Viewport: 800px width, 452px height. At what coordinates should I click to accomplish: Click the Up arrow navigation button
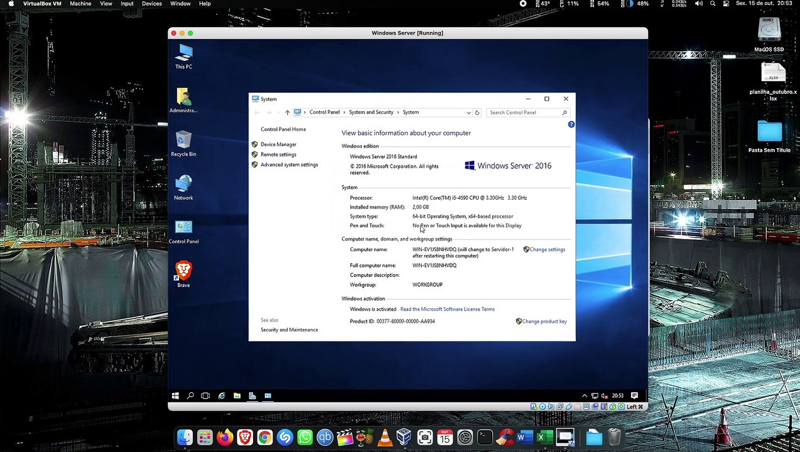287,112
